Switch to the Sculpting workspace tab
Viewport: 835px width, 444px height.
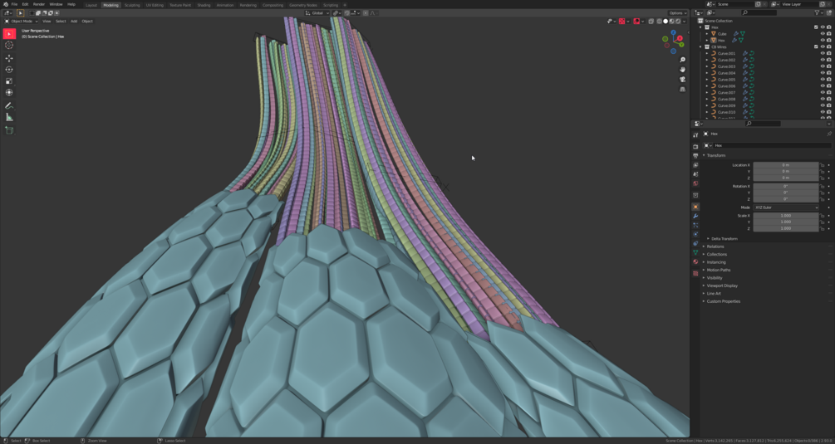coord(132,5)
